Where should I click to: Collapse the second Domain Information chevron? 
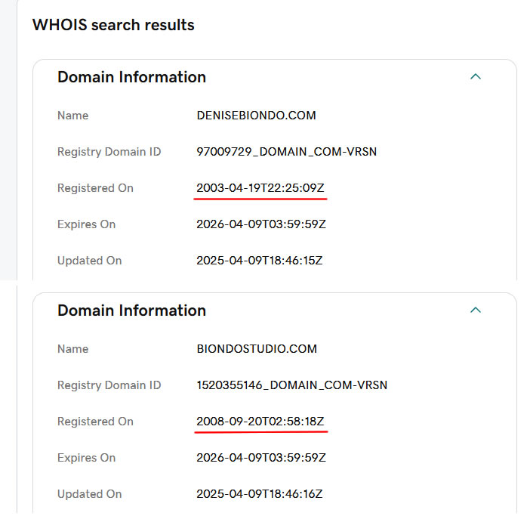coord(475,310)
